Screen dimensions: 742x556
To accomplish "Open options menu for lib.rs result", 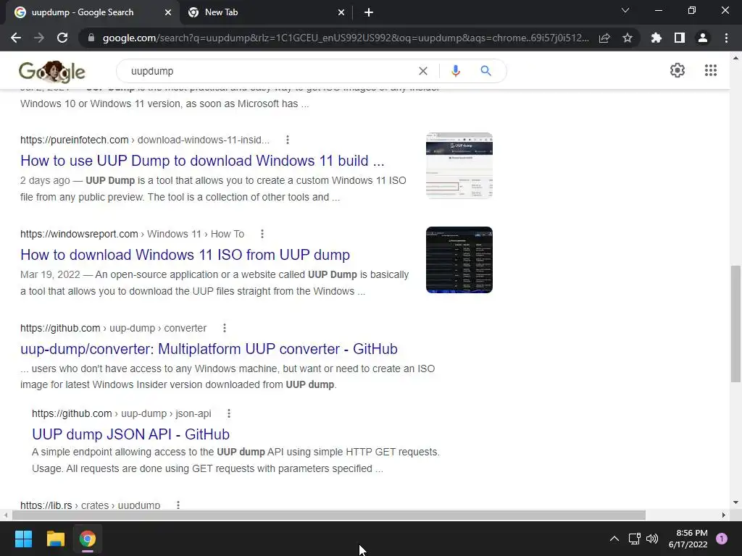I will coord(178,505).
